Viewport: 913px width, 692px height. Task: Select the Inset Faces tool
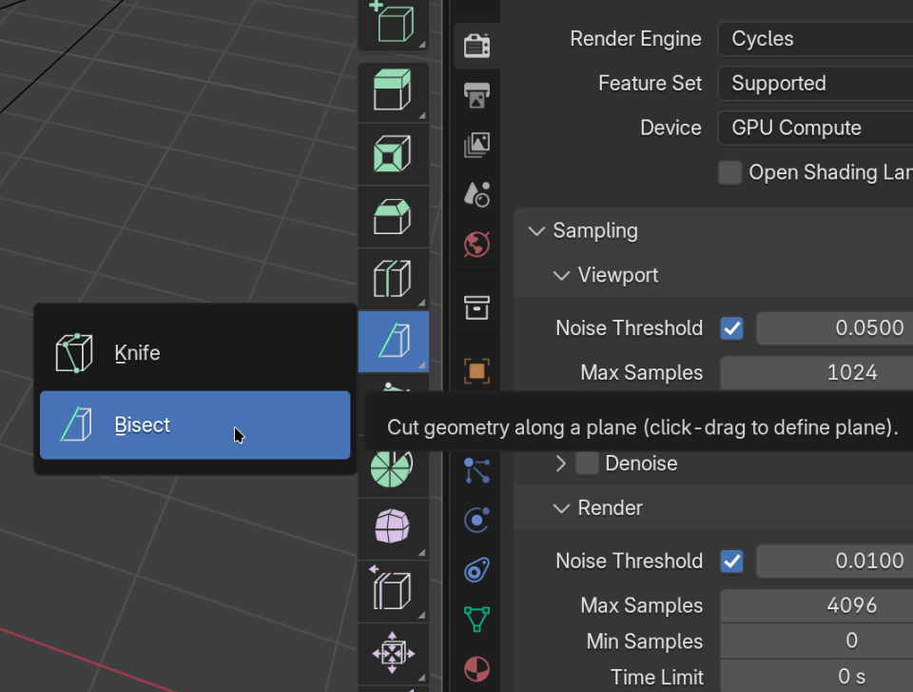tap(392, 154)
